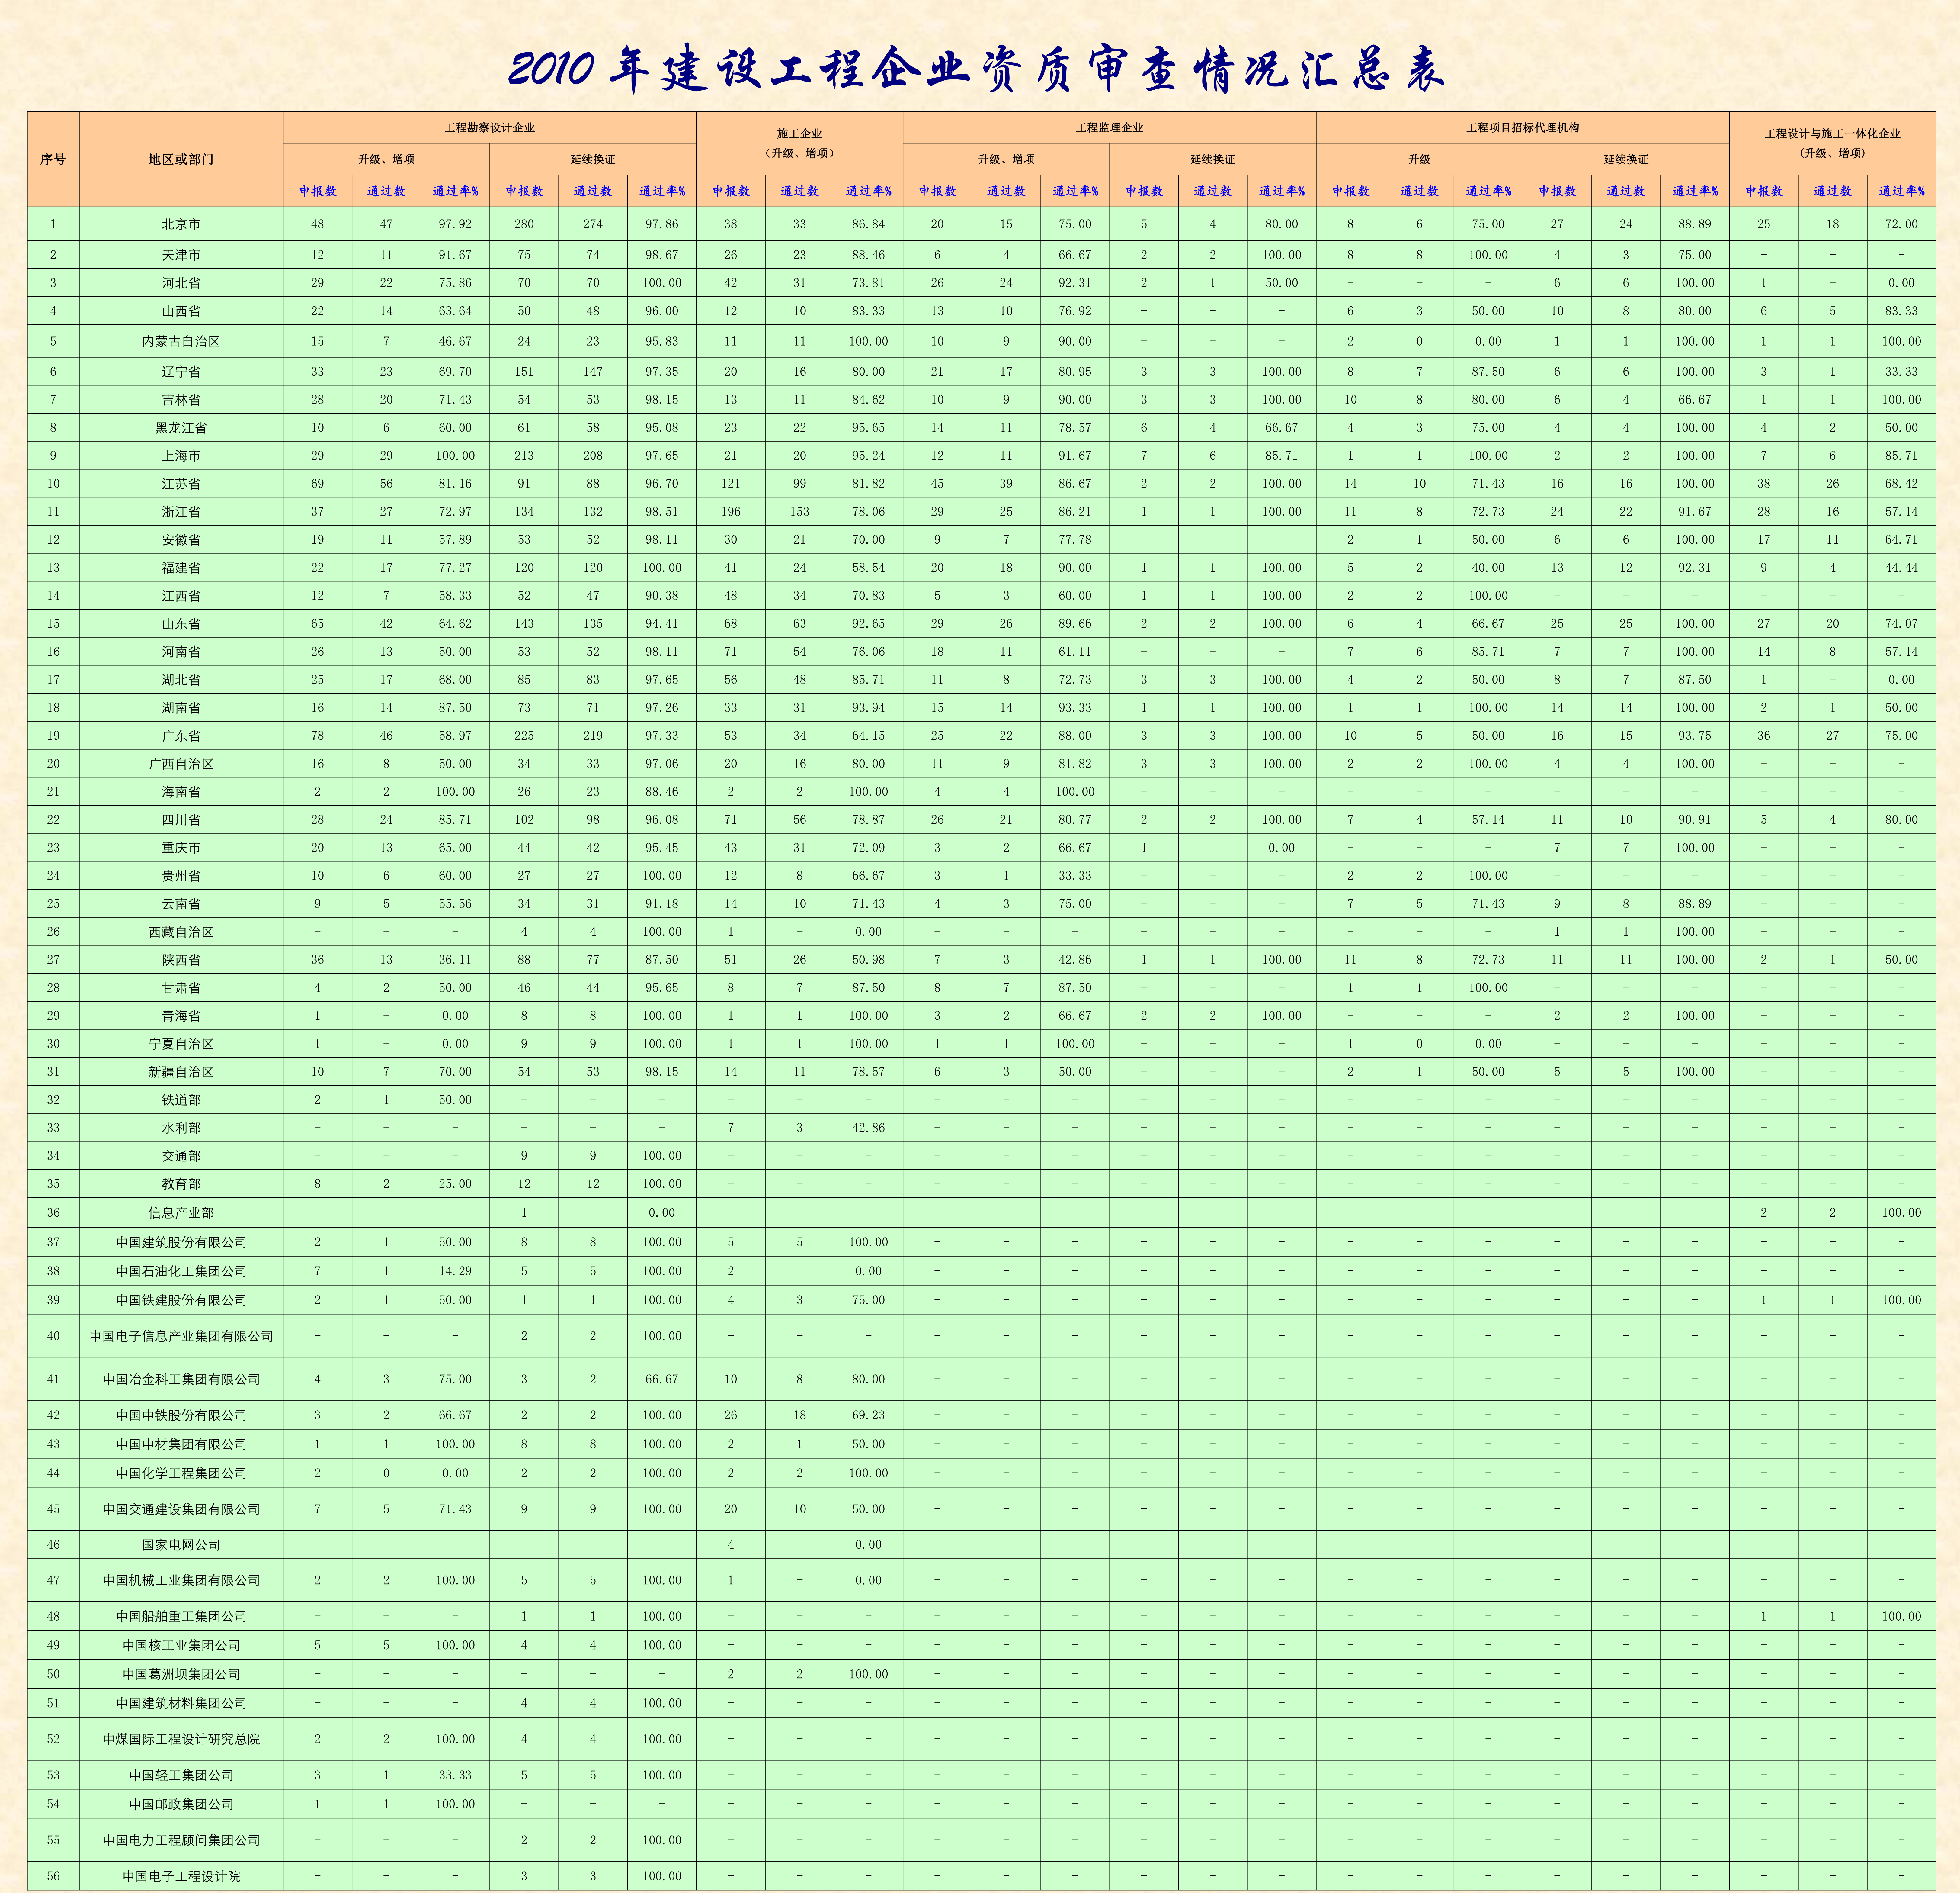1960x1893 pixels.
Task: Click the 西藏自治区 row label
Action: point(181,932)
